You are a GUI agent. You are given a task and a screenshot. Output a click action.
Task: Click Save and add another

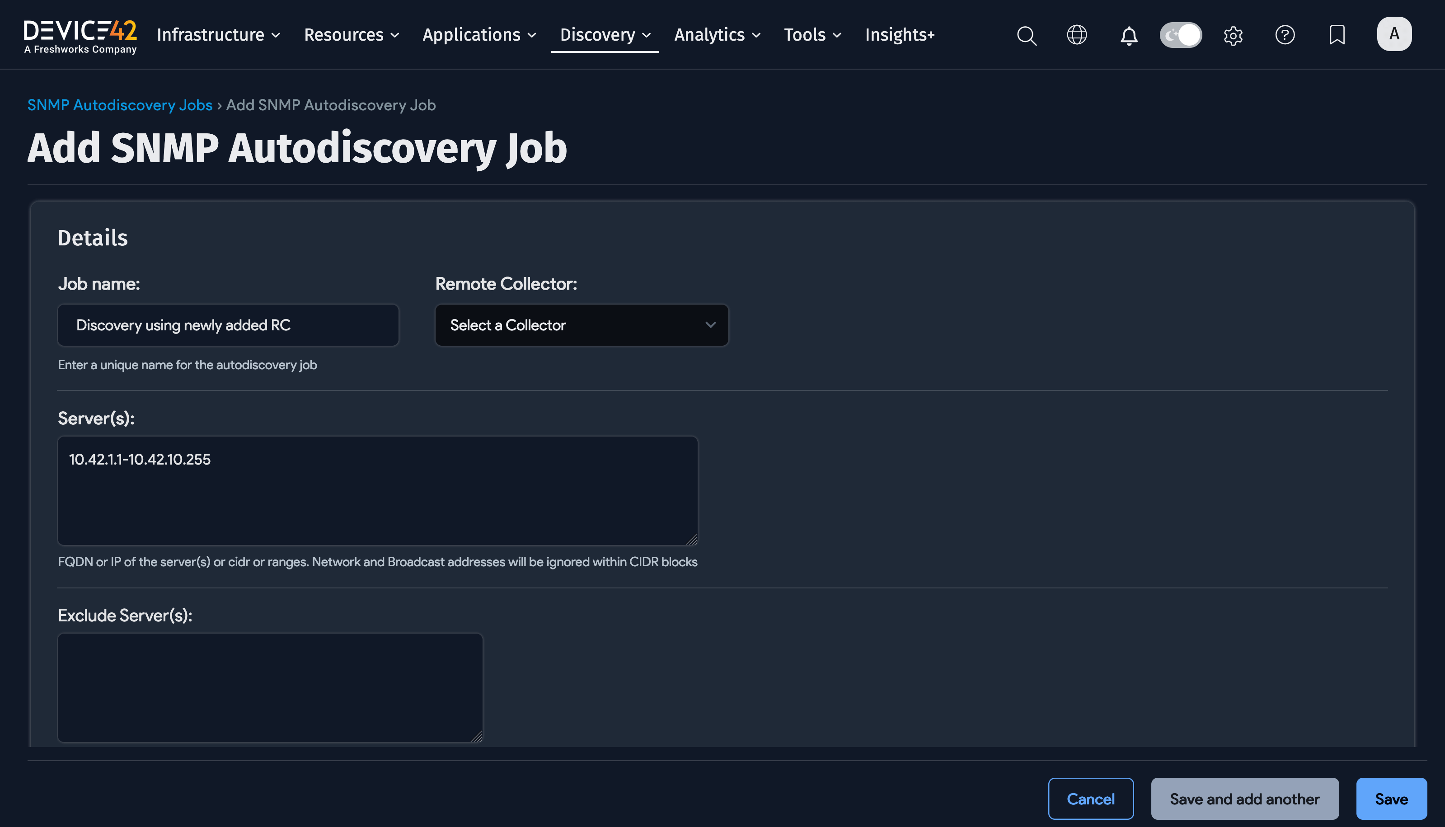pyautogui.click(x=1244, y=798)
